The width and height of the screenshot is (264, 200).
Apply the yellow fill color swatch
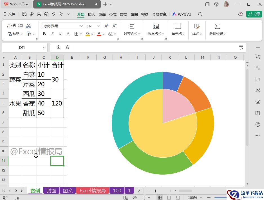tap(88, 34)
